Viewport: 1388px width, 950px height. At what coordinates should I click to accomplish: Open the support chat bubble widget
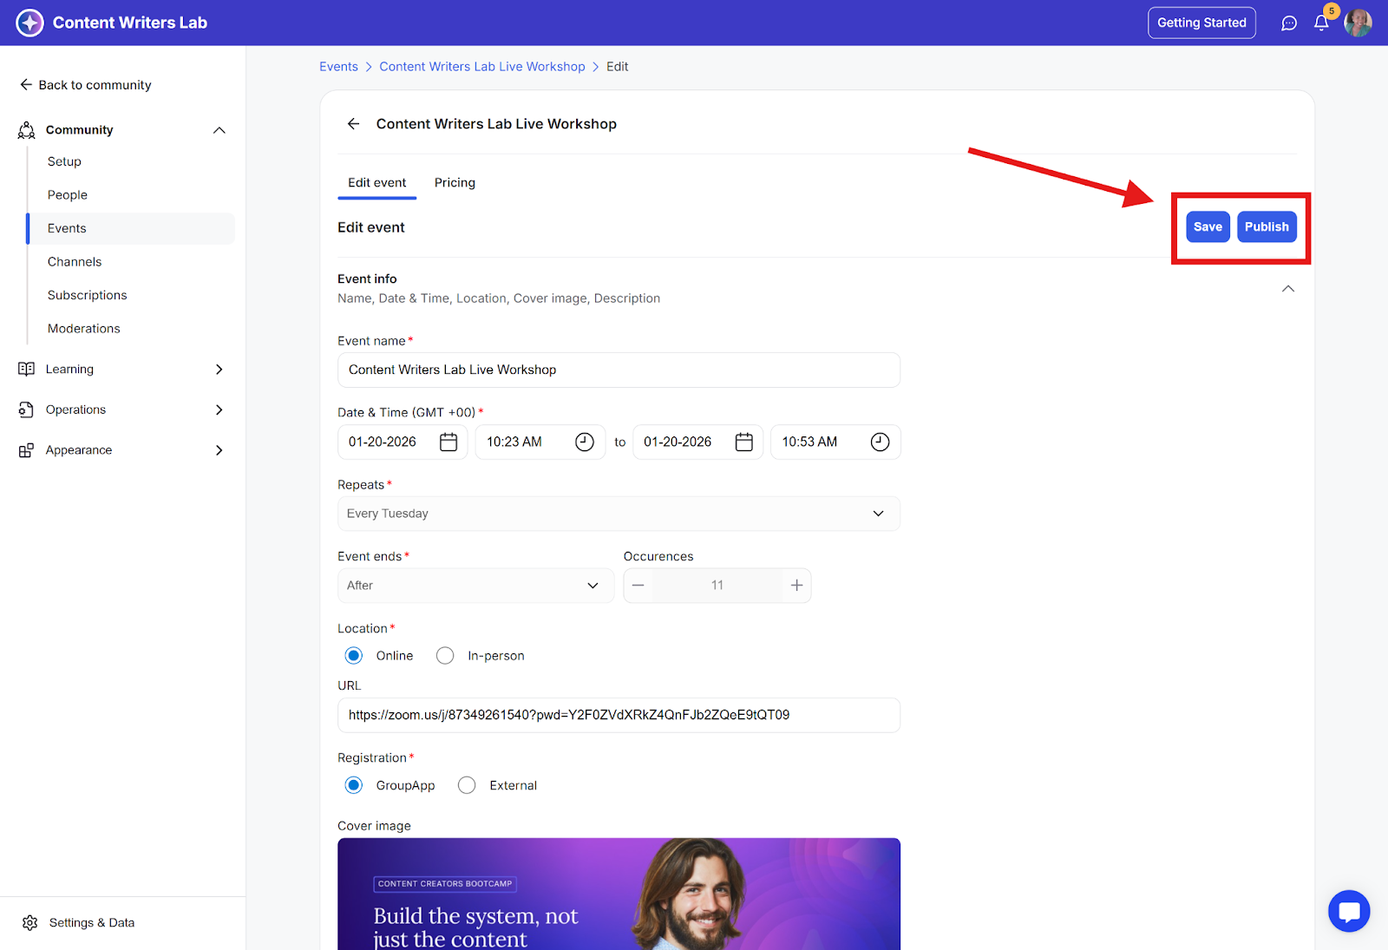point(1348,911)
